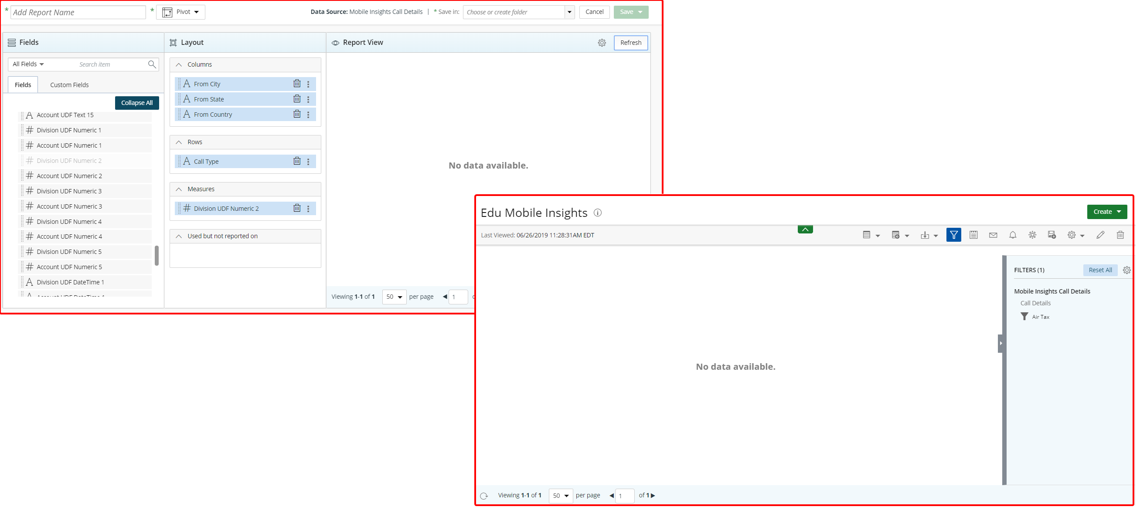The height and width of the screenshot is (510, 1140).
Task: Open options menu for From City
Action: click(309, 84)
